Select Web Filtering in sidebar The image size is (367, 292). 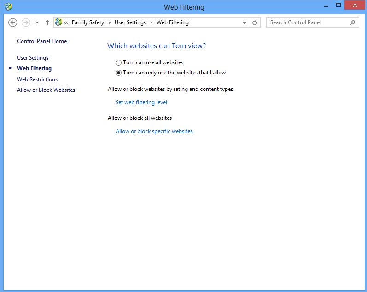click(34, 68)
